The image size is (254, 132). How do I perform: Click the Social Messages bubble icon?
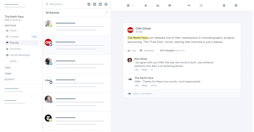tap(7, 55)
